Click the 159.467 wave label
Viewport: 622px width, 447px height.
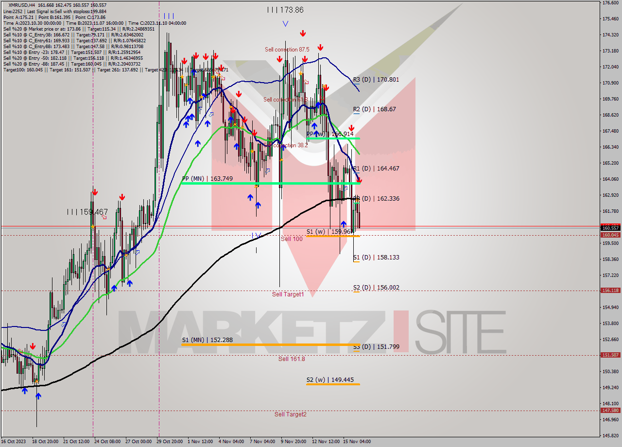click(x=88, y=212)
